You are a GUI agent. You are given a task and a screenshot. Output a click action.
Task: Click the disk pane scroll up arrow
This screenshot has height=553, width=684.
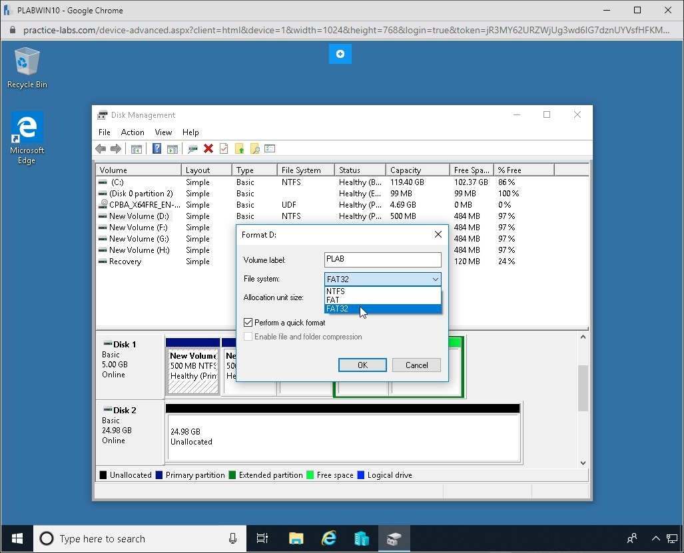(583, 337)
